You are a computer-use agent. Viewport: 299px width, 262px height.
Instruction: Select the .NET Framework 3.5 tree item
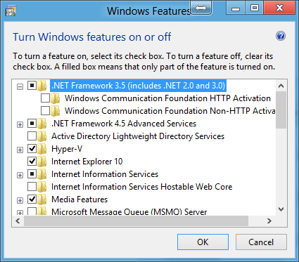[x=138, y=86]
